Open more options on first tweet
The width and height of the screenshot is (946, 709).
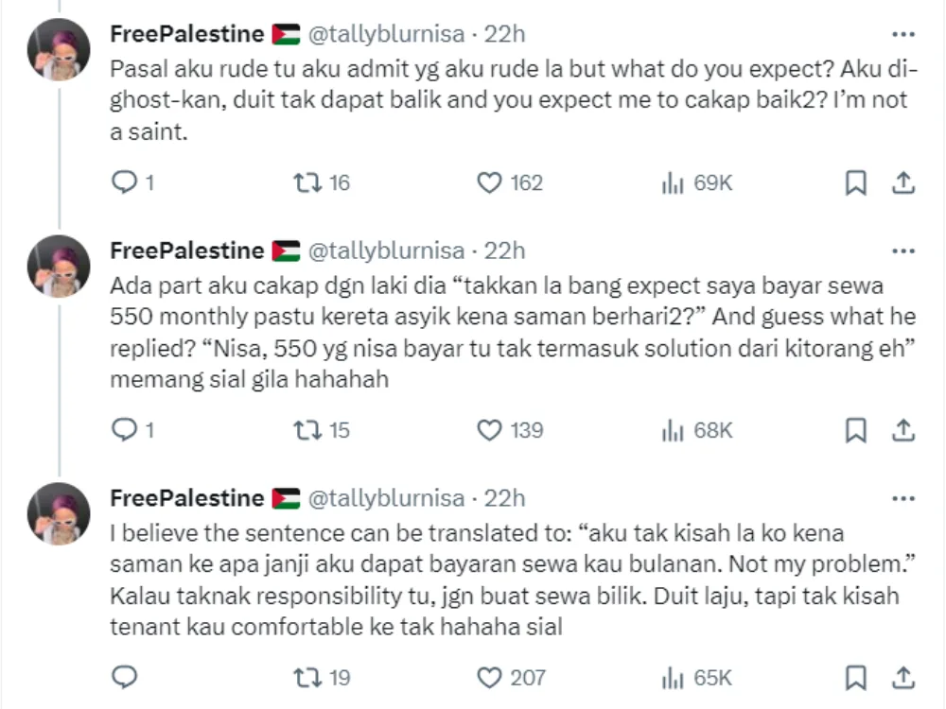tap(903, 35)
